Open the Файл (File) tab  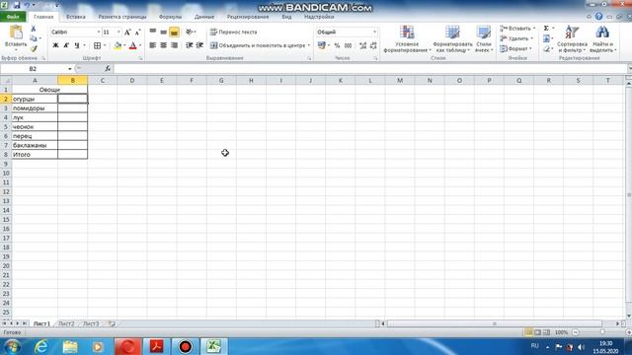click(x=13, y=17)
